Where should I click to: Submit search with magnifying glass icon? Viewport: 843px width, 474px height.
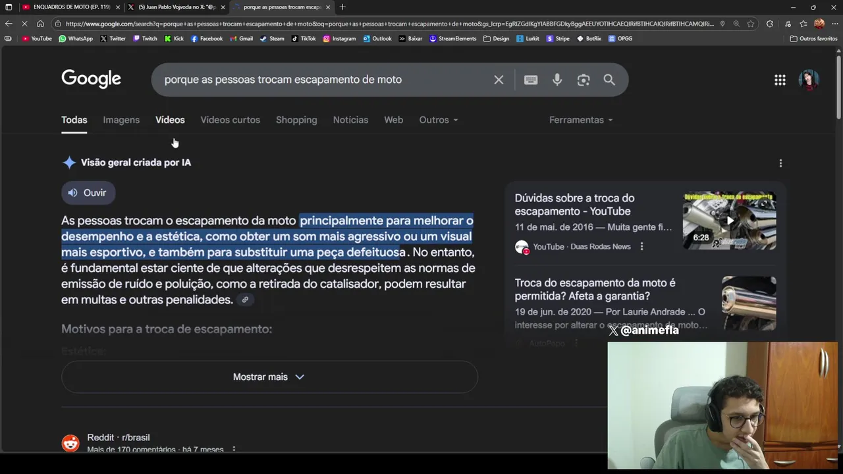(x=609, y=80)
